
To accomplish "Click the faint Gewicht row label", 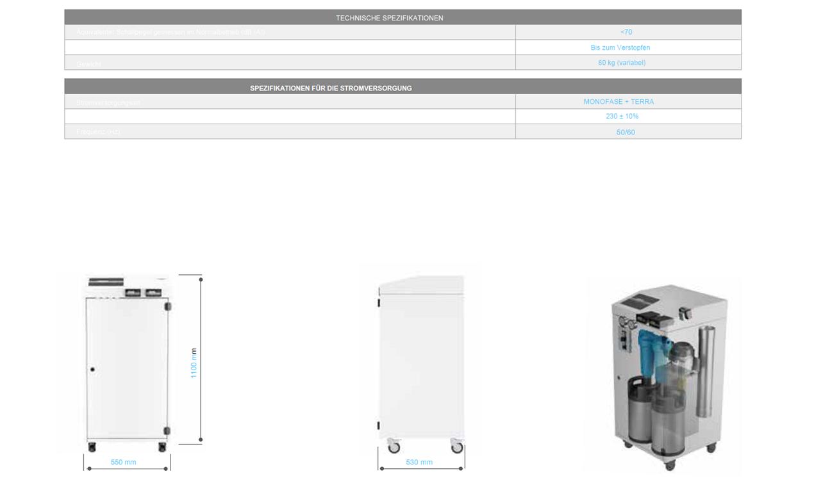I will click(x=88, y=63).
